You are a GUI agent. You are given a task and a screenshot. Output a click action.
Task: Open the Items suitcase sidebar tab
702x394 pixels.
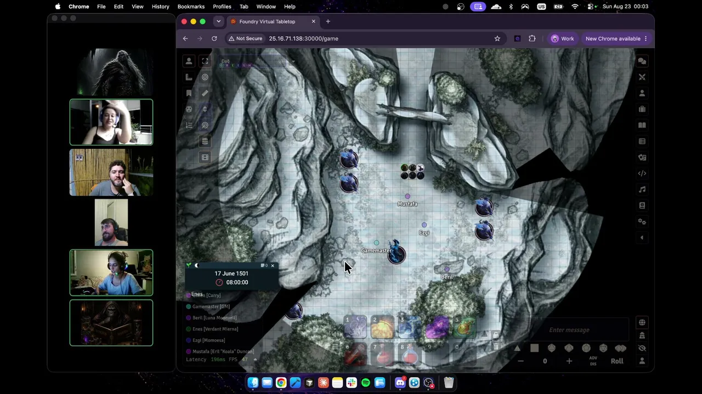(642, 109)
